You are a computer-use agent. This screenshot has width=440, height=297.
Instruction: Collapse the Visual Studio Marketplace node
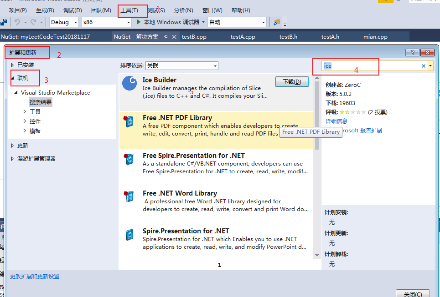click(16, 92)
